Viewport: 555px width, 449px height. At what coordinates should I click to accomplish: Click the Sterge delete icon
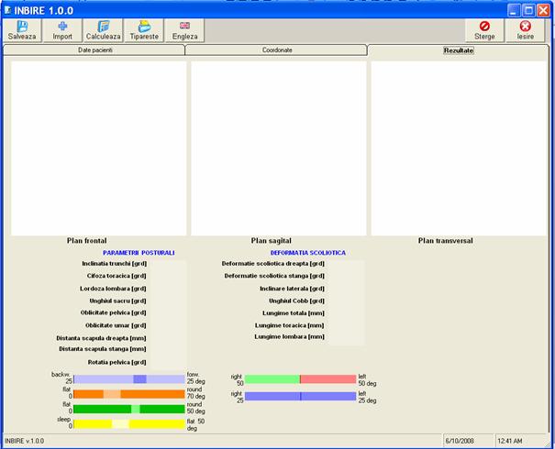[484, 27]
